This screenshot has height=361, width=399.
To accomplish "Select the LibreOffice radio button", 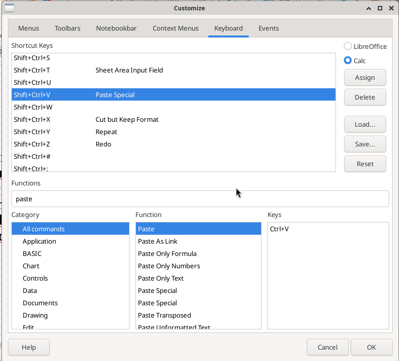I will (348, 46).
